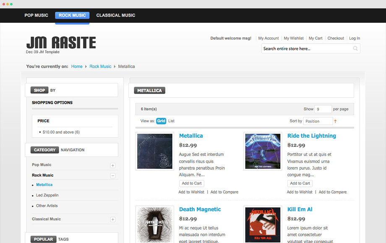Image resolution: width=386 pixels, height=243 pixels.
Task: Toggle the ascending sort direction arrow
Action: click(x=335, y=121)
